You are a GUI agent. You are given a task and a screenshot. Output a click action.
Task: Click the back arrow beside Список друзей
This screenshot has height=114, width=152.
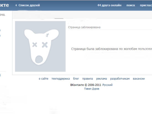click(16, 5)
